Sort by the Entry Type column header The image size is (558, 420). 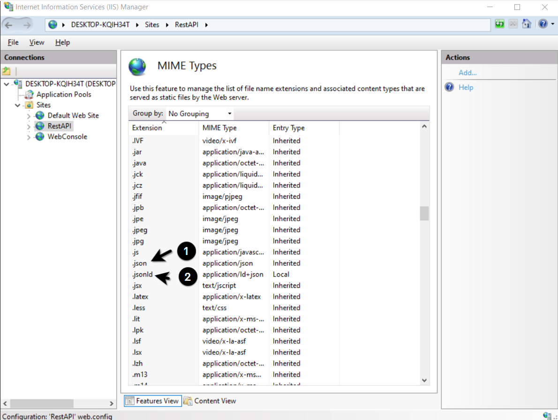304,127
